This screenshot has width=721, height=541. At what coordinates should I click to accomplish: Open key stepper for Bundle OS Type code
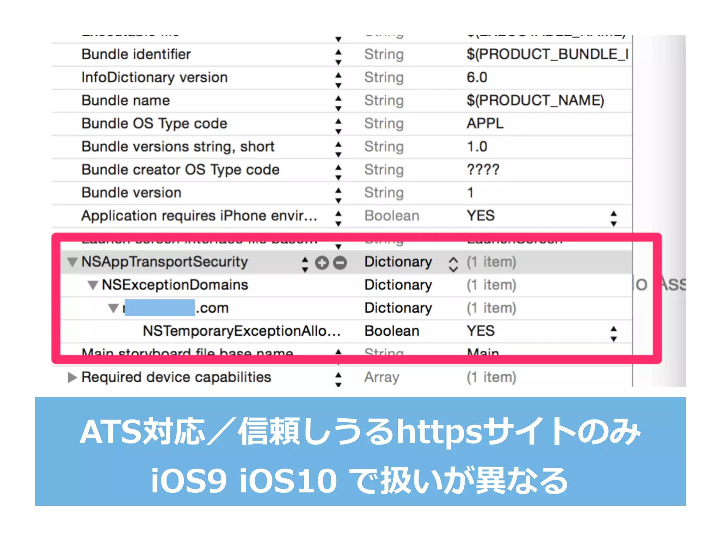[x=338, y=126]
